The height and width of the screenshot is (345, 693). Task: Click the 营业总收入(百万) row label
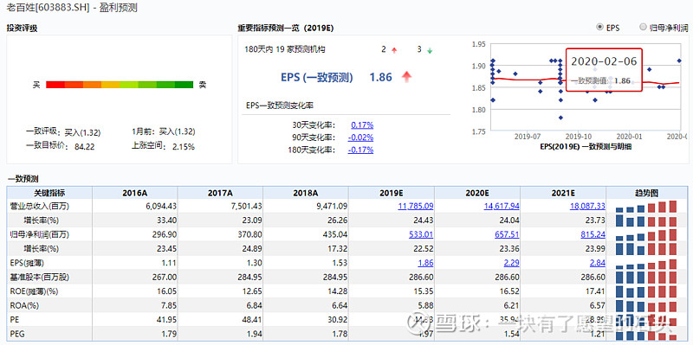tap(40, 206)
